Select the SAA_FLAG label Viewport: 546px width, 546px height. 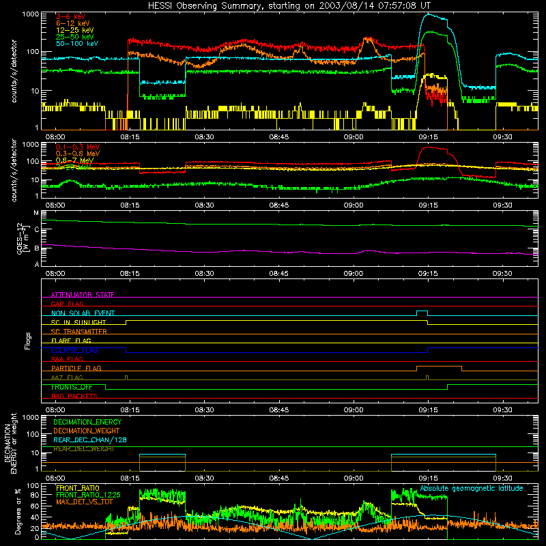pos(67,359)
